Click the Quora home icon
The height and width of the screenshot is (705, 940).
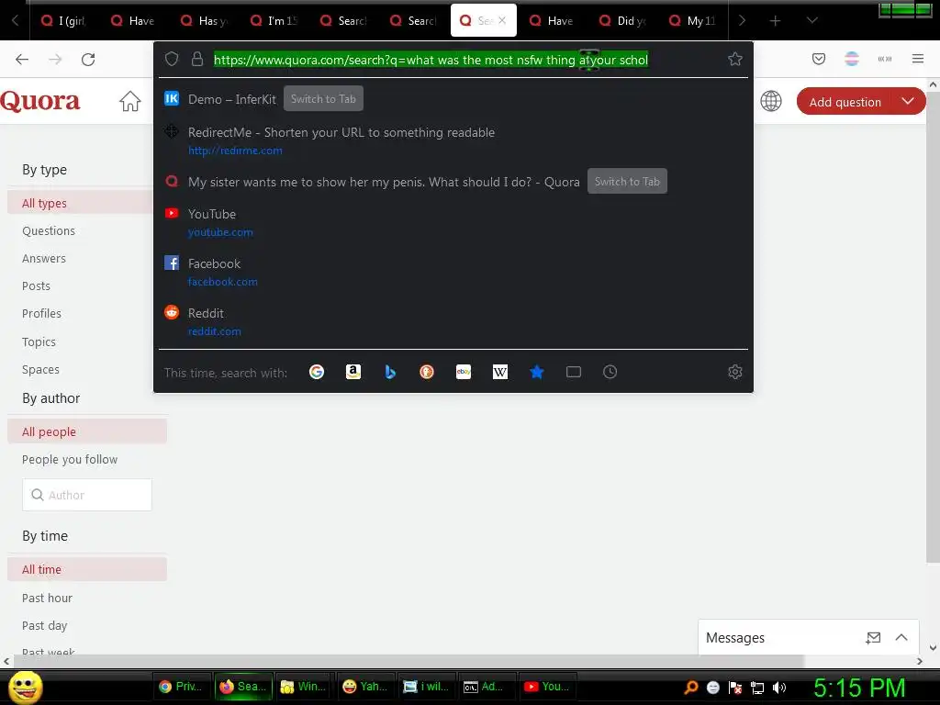coord(130,101)
